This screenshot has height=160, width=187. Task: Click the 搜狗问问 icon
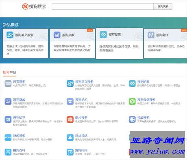70,152
